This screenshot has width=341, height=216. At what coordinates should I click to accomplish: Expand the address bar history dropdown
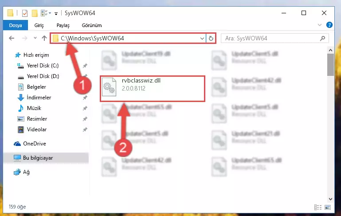tap(202, 39)
